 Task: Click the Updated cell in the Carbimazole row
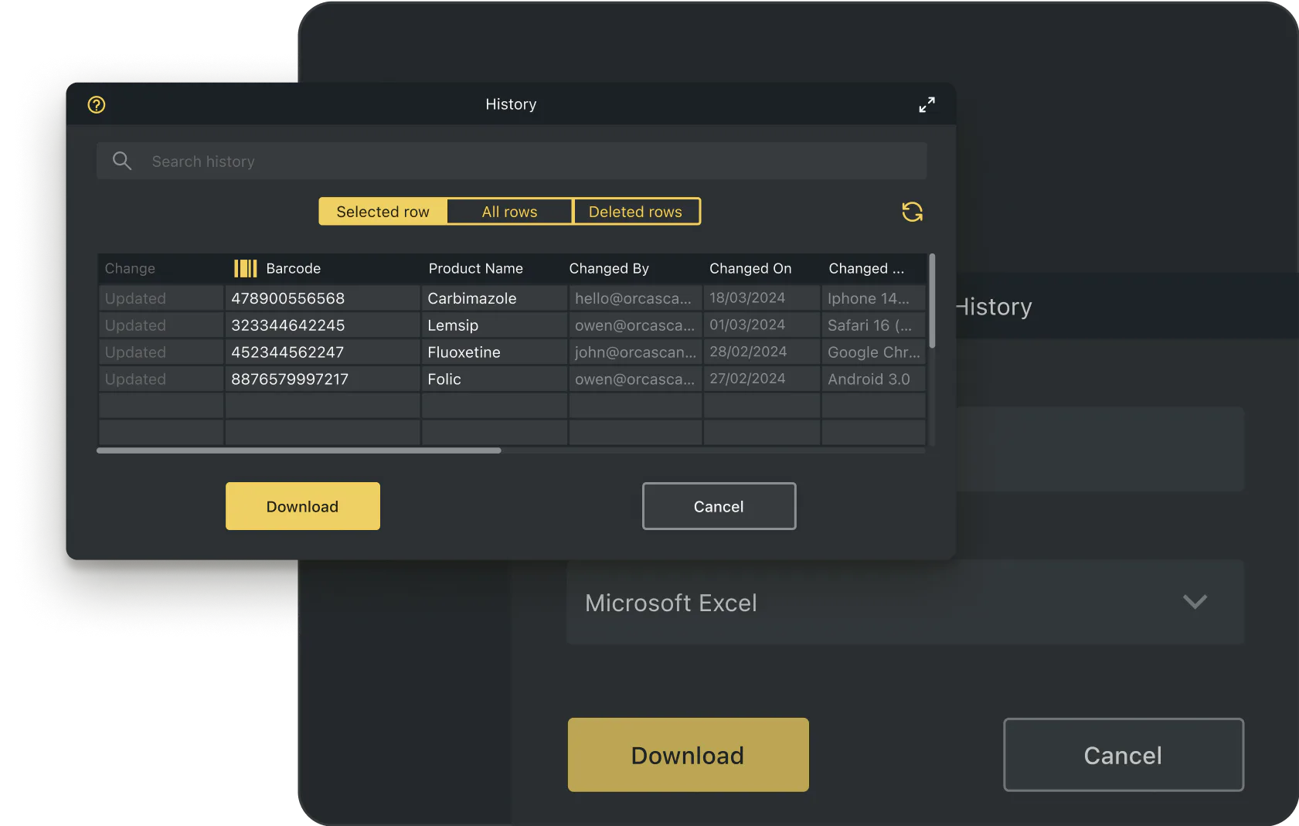point(161,298)
